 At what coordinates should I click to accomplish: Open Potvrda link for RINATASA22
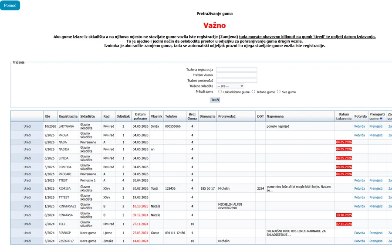[x=359, y=206]
